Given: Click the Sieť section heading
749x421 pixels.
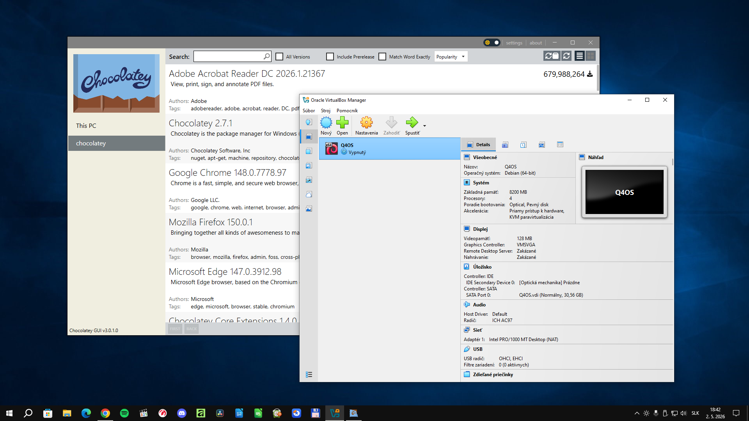Looking at the screenshot, I should click(477, 330).
